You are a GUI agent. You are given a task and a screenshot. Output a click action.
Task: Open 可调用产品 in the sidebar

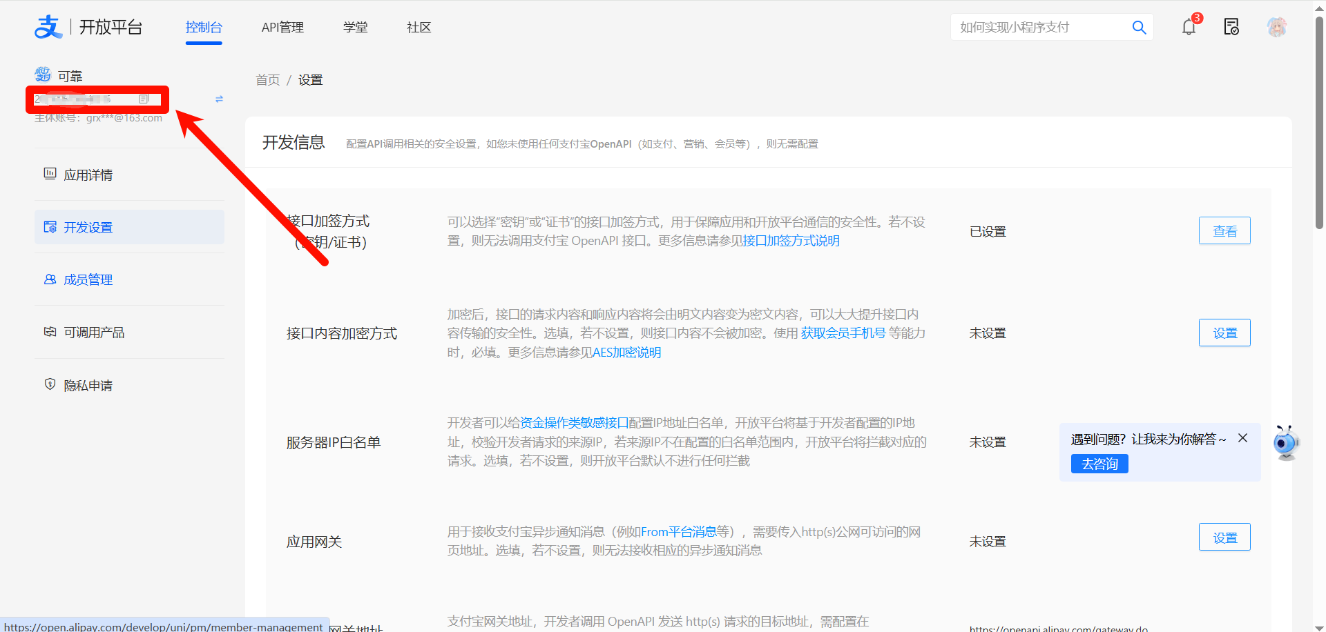pos(93,332)
